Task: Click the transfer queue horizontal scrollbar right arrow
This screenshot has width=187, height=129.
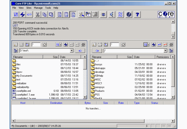Action: (173, 121)
